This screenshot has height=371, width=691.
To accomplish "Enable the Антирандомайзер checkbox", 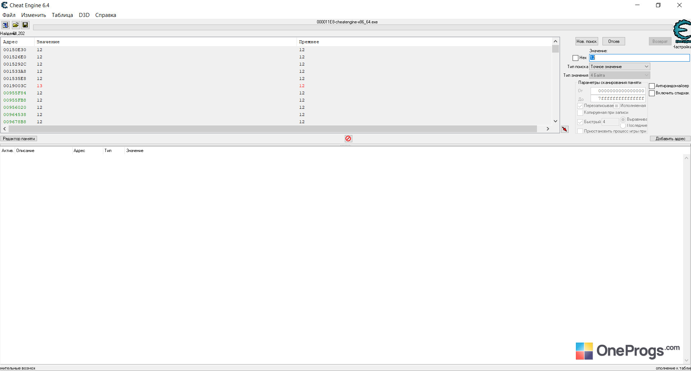I will [652, 86].
